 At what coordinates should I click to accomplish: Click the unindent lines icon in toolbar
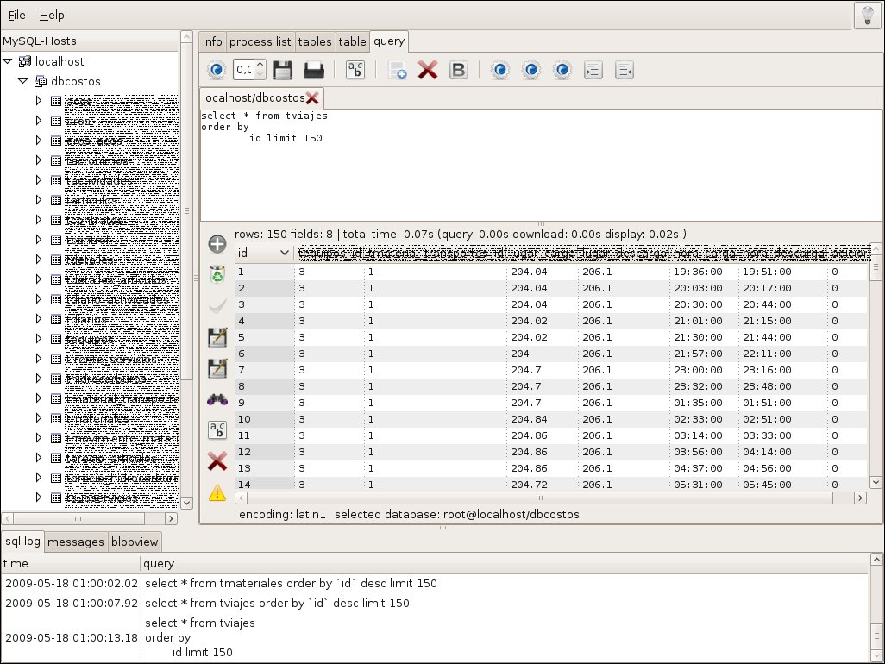625,70
